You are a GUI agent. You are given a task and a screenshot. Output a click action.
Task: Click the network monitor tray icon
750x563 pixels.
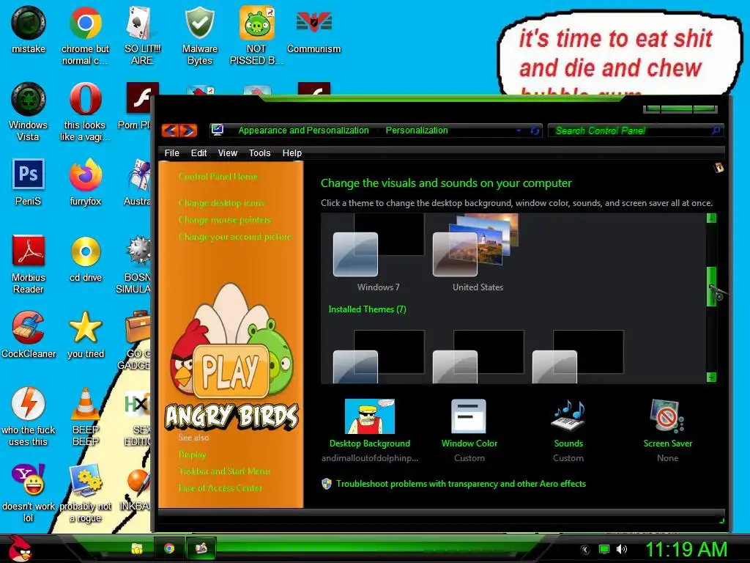604,549
